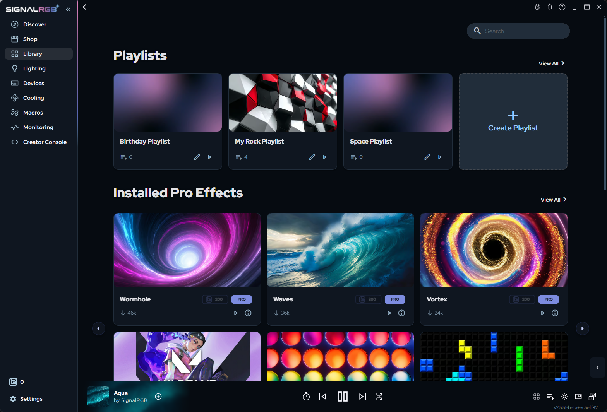
Task: Click the Aqua now-playing thumbnail
Action: pos(98,397)
